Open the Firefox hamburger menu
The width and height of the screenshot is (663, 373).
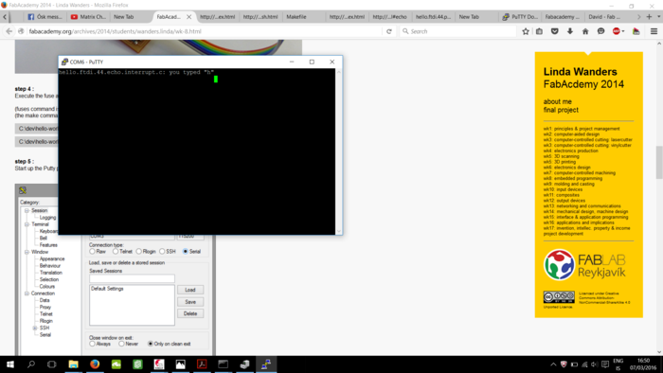[654, 31]
